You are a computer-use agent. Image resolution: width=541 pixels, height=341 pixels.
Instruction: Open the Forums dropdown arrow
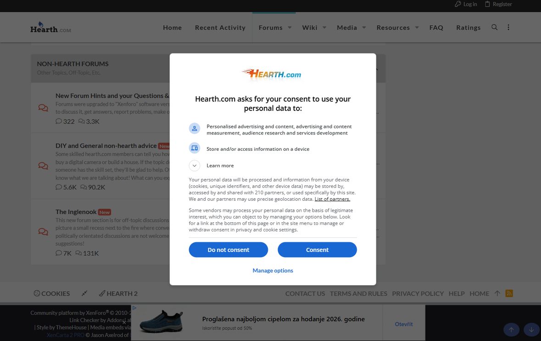(290, 27)
